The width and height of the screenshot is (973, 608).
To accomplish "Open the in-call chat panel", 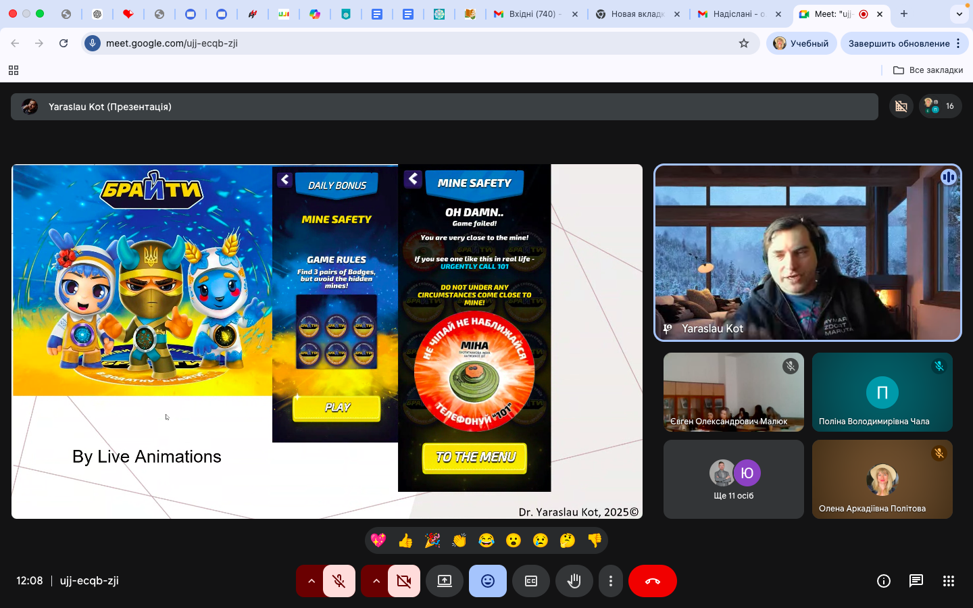I will pyautogui.click(x=916, y=581).
